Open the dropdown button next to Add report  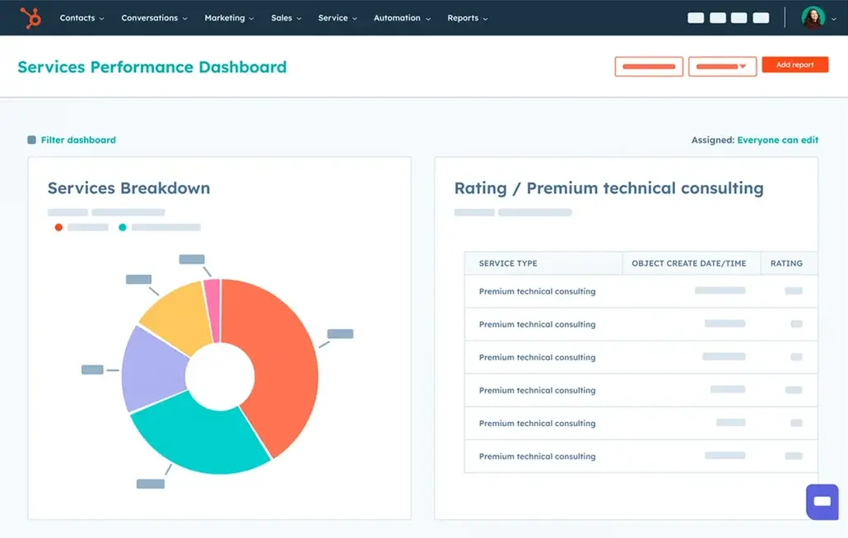[722, 66]
